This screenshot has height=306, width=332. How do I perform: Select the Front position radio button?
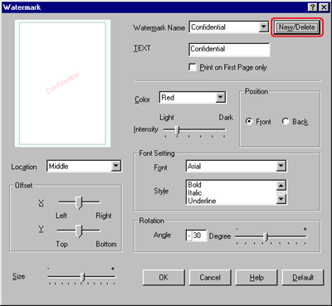pyautogui.click(x=249, y=121)
